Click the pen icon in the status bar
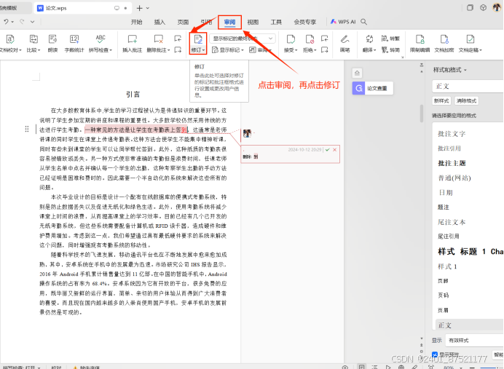 coord(414,367)
